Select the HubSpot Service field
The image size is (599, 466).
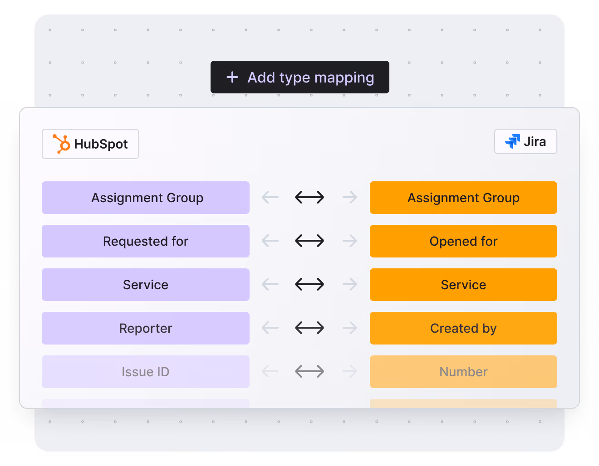coord(146,285)
